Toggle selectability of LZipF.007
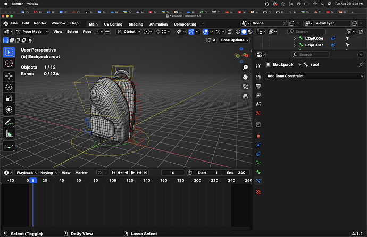This screenshot has height=237, width=367. [x=348, y=45]
